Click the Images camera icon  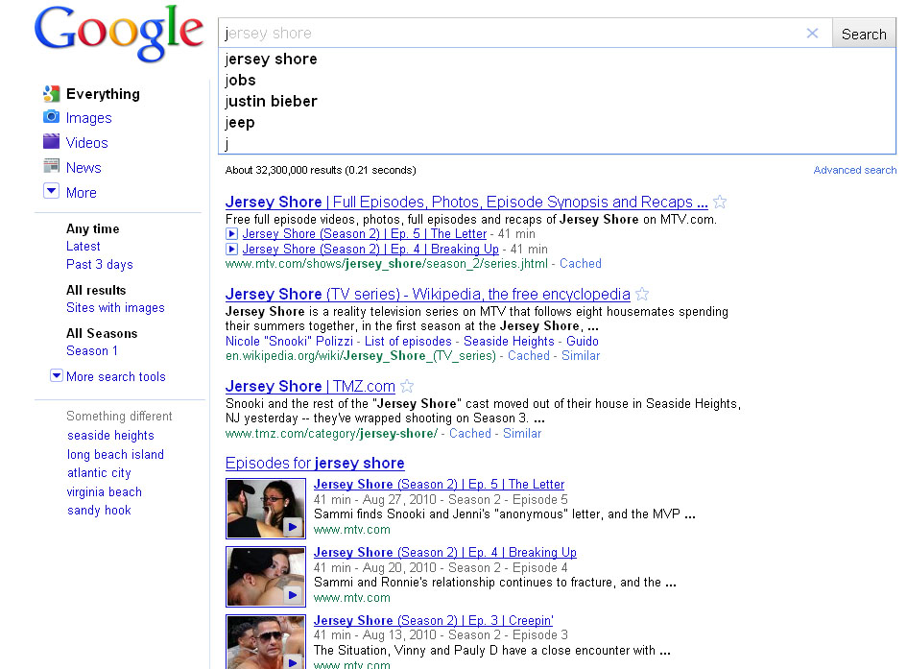coord(52,117)
